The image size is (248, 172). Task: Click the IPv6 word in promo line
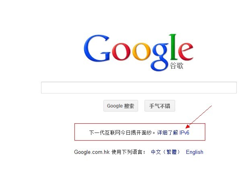184,133
